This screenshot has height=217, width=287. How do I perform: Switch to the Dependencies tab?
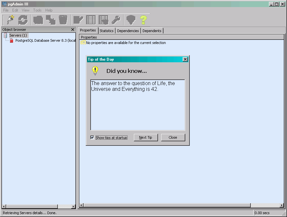pyautogui.click(x=128, y=31)
